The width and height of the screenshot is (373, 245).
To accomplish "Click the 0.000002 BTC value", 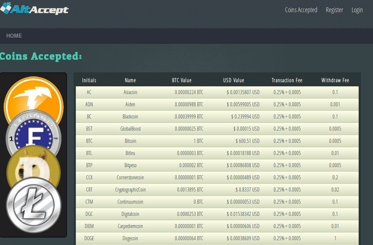I will click(191, 165).
